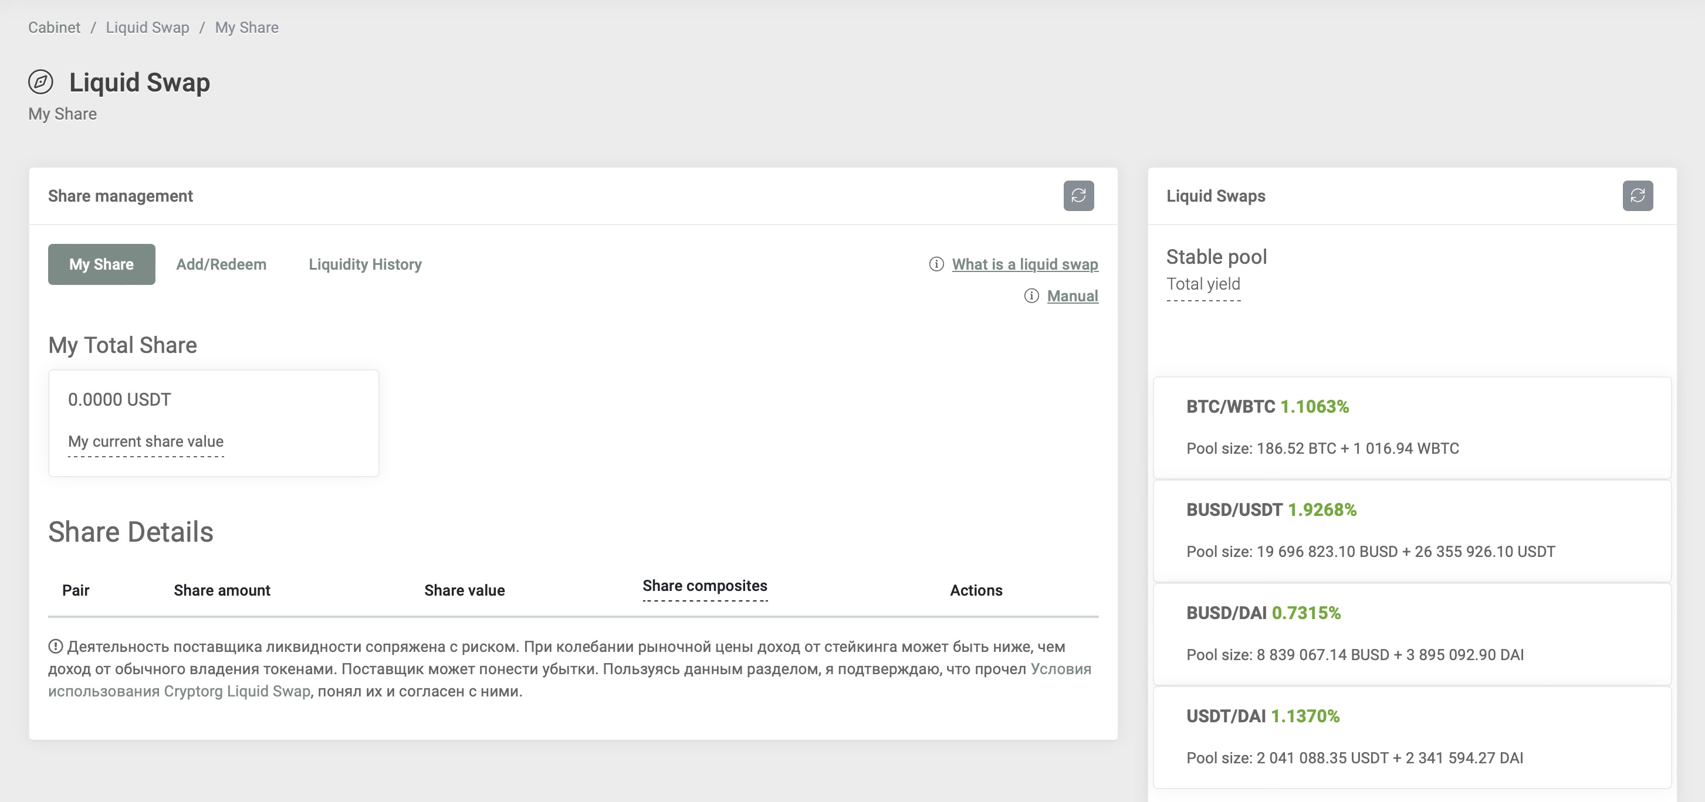The image size is (1705, 802).
Task: Select the My Share tab
Action: click(102, 264)
